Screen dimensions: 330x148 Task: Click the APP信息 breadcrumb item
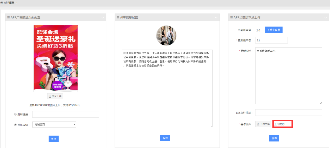(x=9, y=3)
